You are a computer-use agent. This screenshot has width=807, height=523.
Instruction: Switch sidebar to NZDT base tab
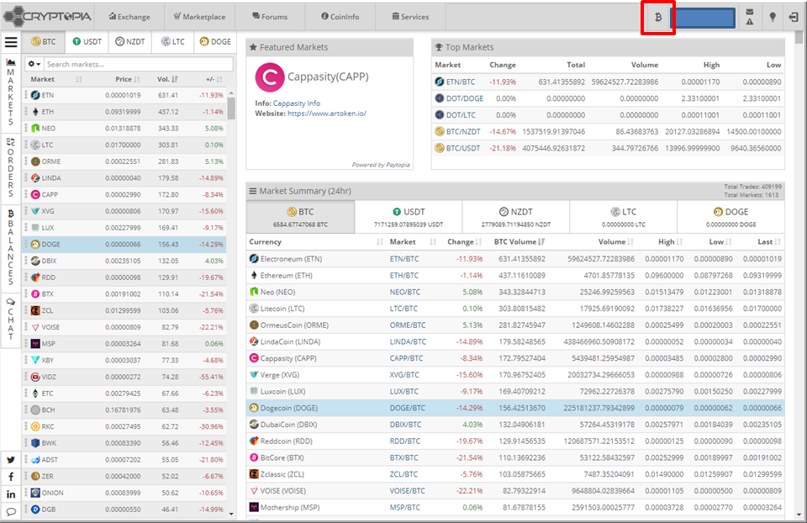click(129, 42)
